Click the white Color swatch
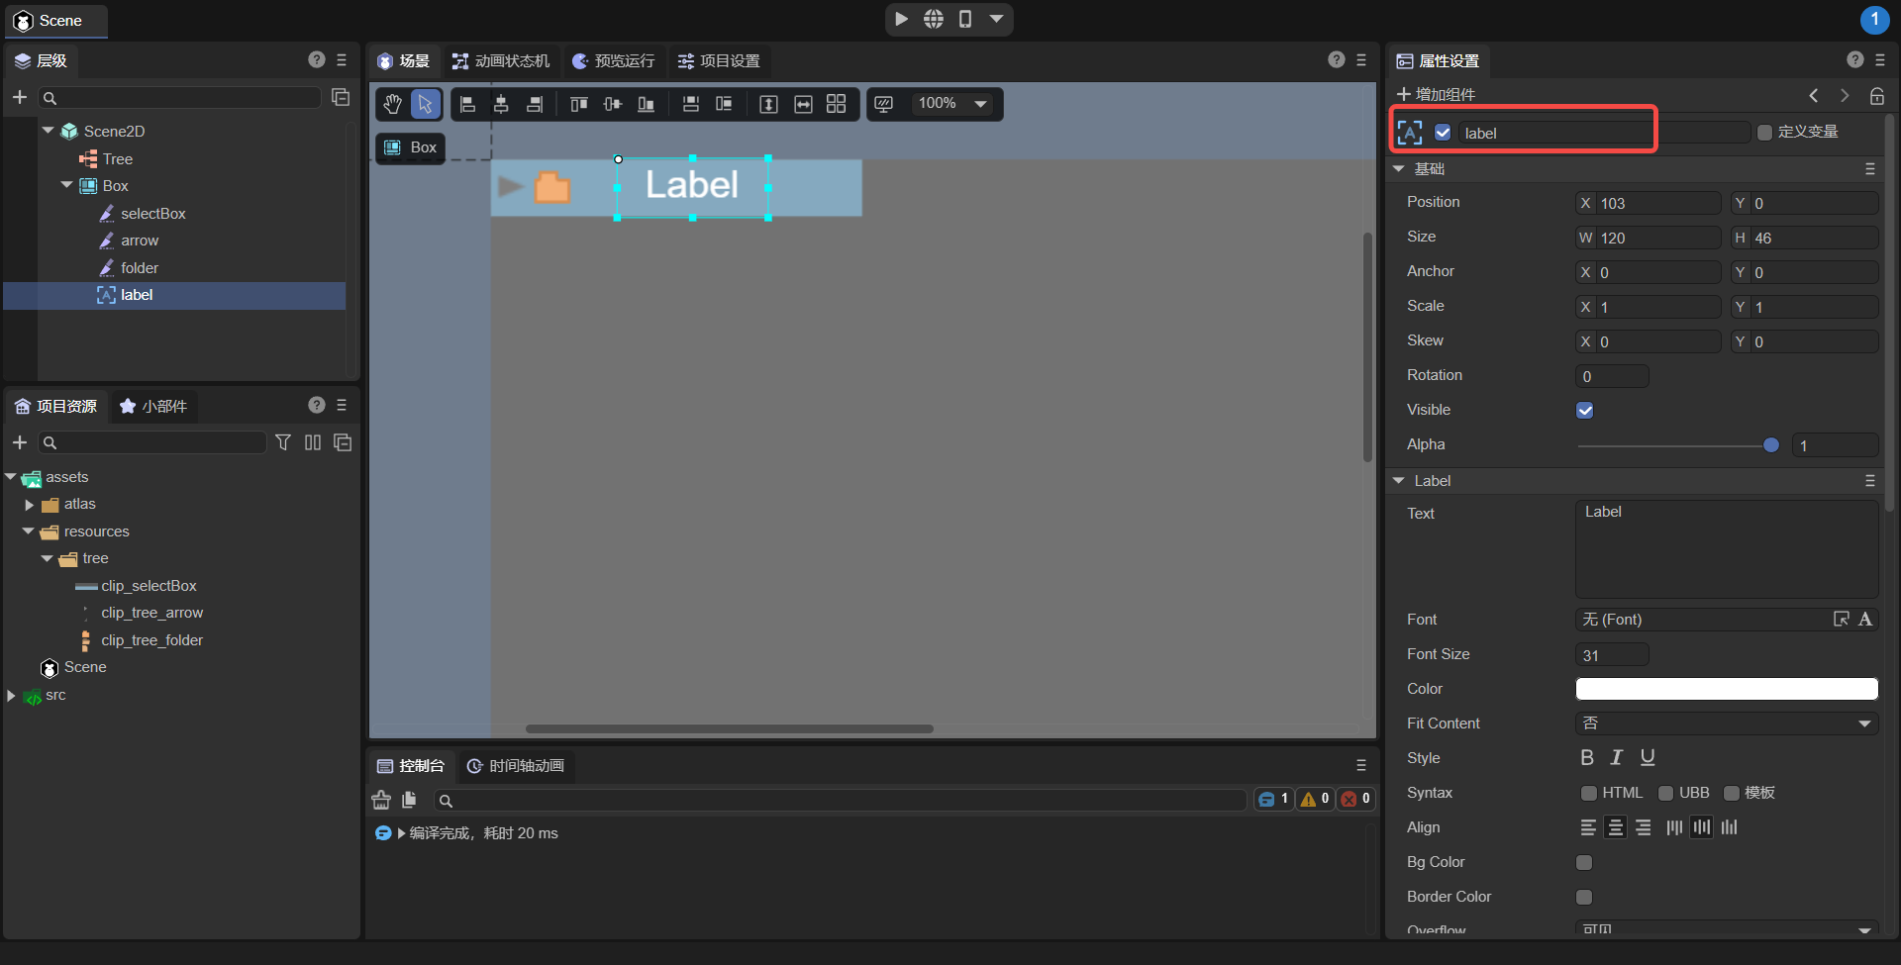The height and width of the screenshot is (965, 1901). 1726,689
